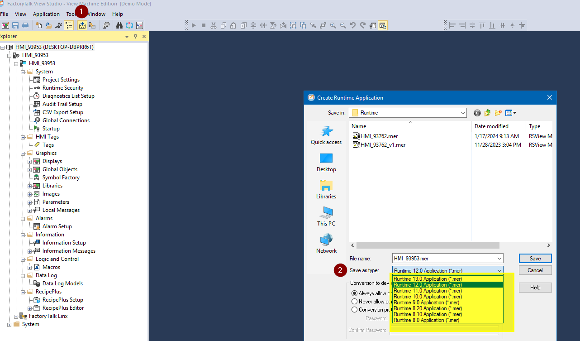Open Quick access in dialog sidebar
The width and height of the screenshot is (580, 341).
(326, 135)
